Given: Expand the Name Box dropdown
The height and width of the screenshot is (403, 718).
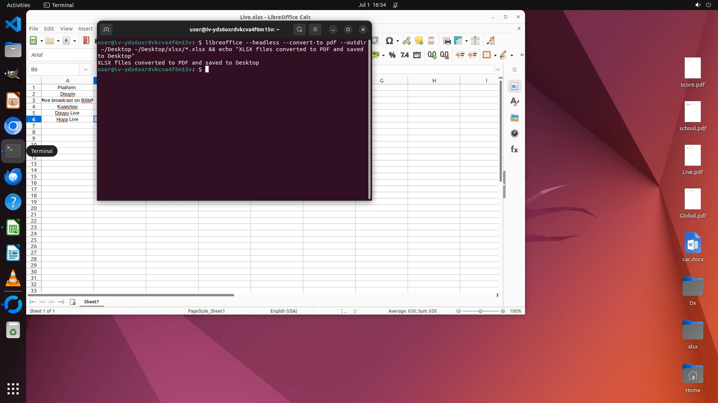Looking at the screenshot, I should click(x=86, y=69).
